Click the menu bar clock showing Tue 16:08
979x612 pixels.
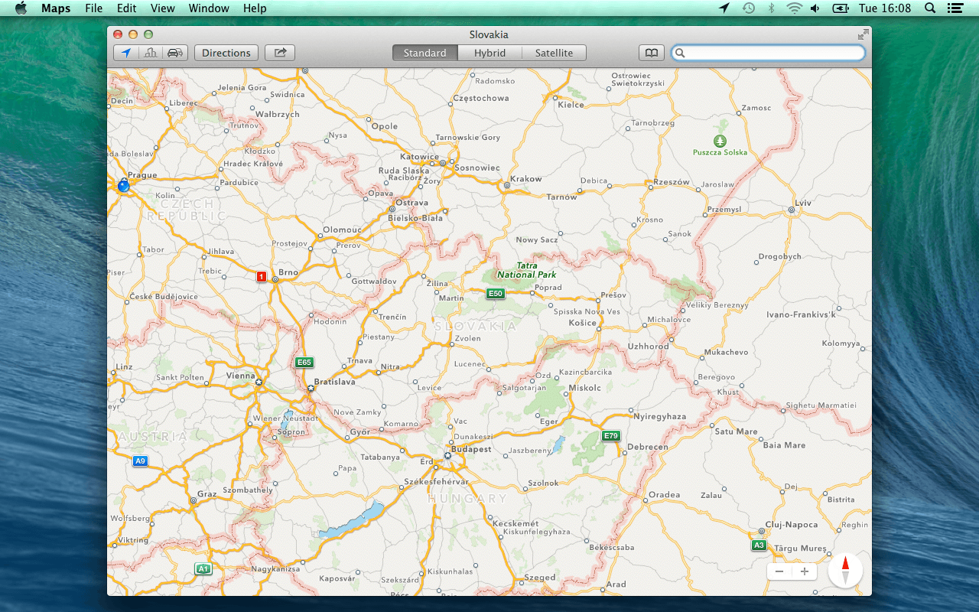tap(885, 8)
